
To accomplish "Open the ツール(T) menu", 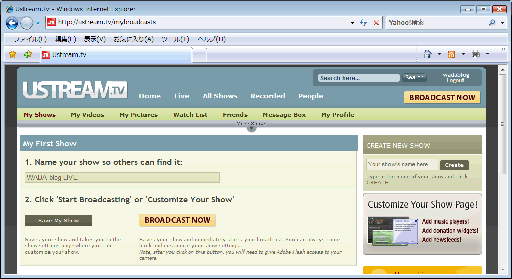I will pos(175,39).
